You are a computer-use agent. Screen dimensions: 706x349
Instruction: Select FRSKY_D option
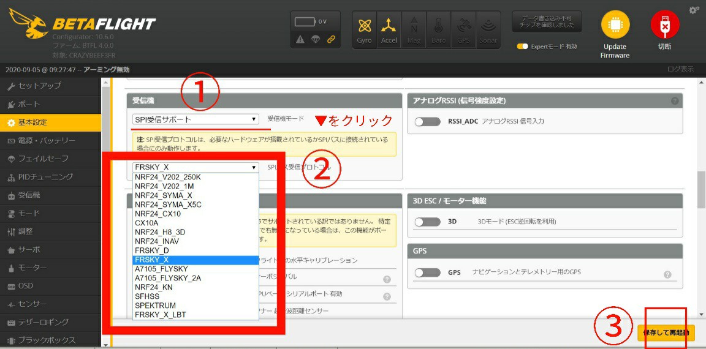pos(196,250)
